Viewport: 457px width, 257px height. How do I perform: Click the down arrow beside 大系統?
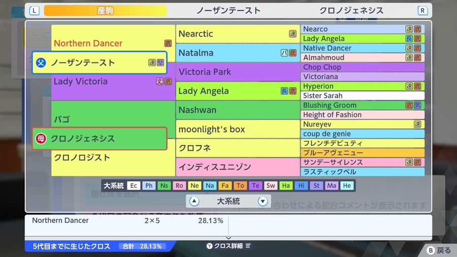point(263,201)
